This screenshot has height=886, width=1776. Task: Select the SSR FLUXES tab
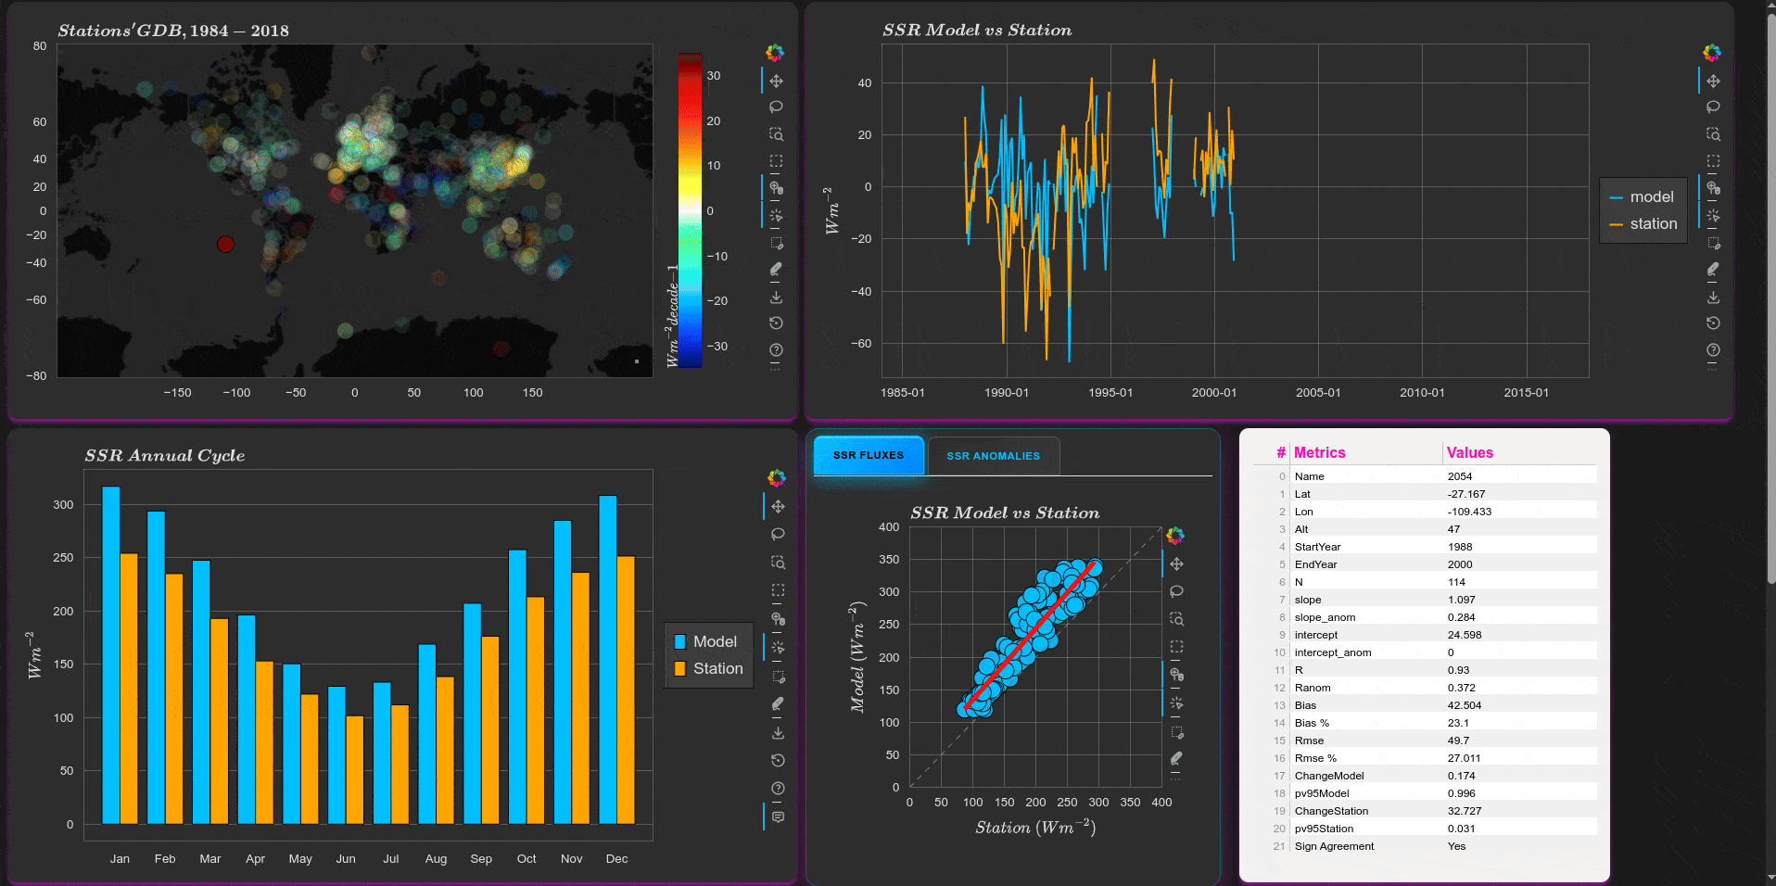coord(868,455)
